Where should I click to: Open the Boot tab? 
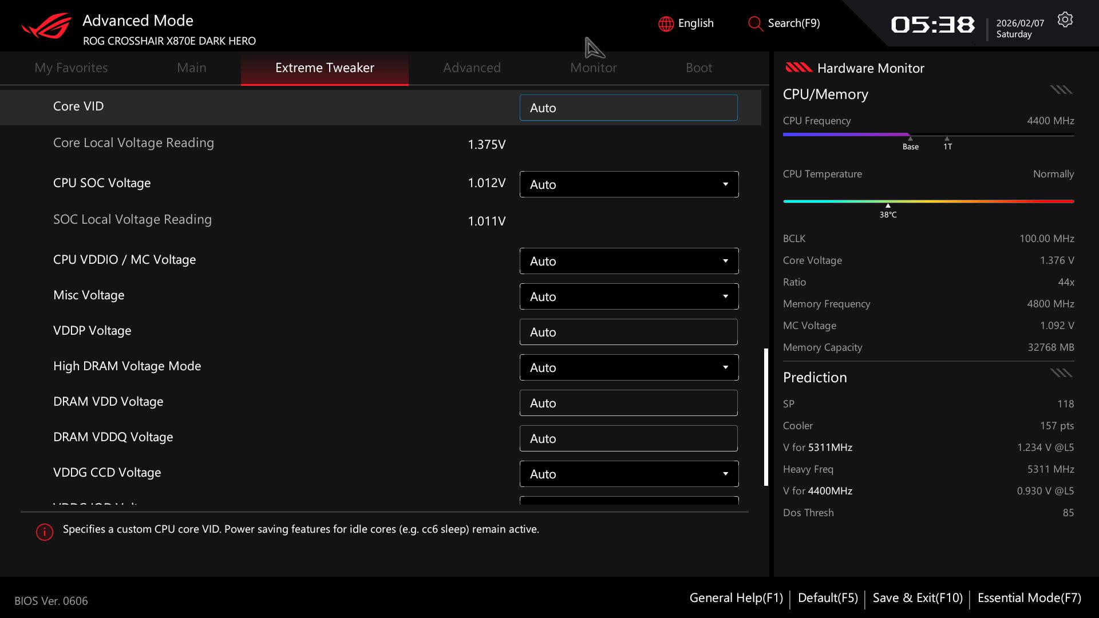698,68
